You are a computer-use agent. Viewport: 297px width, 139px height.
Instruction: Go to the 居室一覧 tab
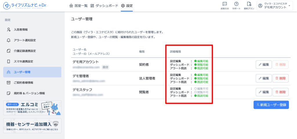[78, 5]
